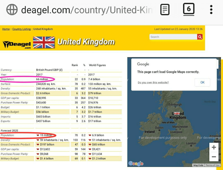This screenshot has width=223, height=170.
Task: Zoom out on the map
Action: (214, 157)
